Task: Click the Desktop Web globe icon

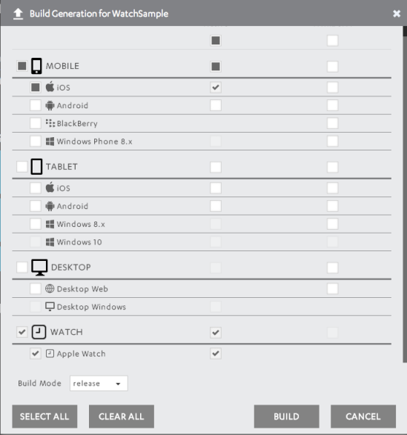Action: pos(50,289)
